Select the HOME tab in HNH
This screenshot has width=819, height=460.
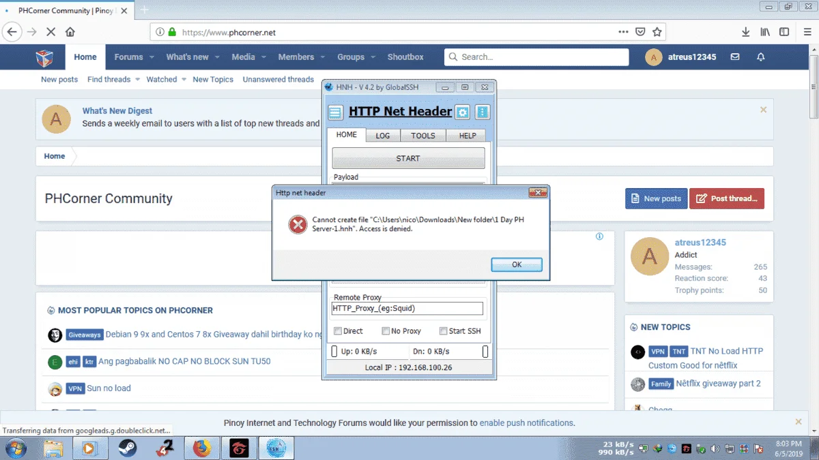click(x=347, y=134)
